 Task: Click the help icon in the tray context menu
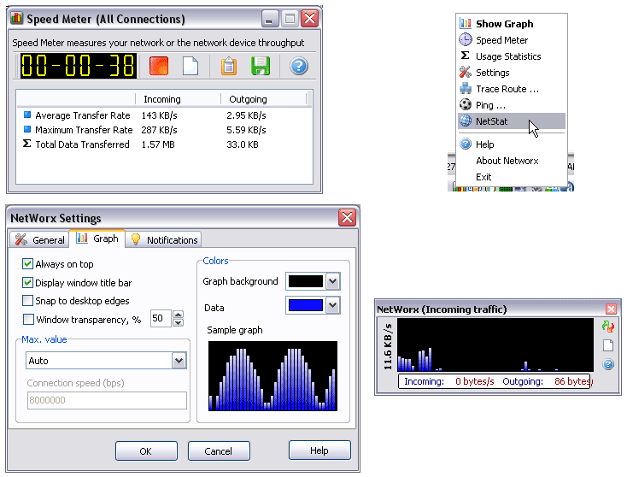(466, 144)
